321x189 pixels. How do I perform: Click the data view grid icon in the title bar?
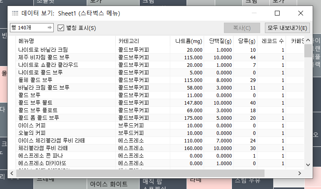(x=15, y=13)
